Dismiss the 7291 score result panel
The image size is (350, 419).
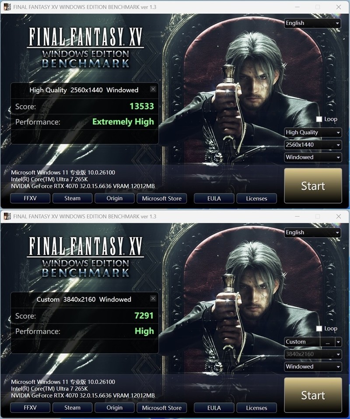coord(153,299)
